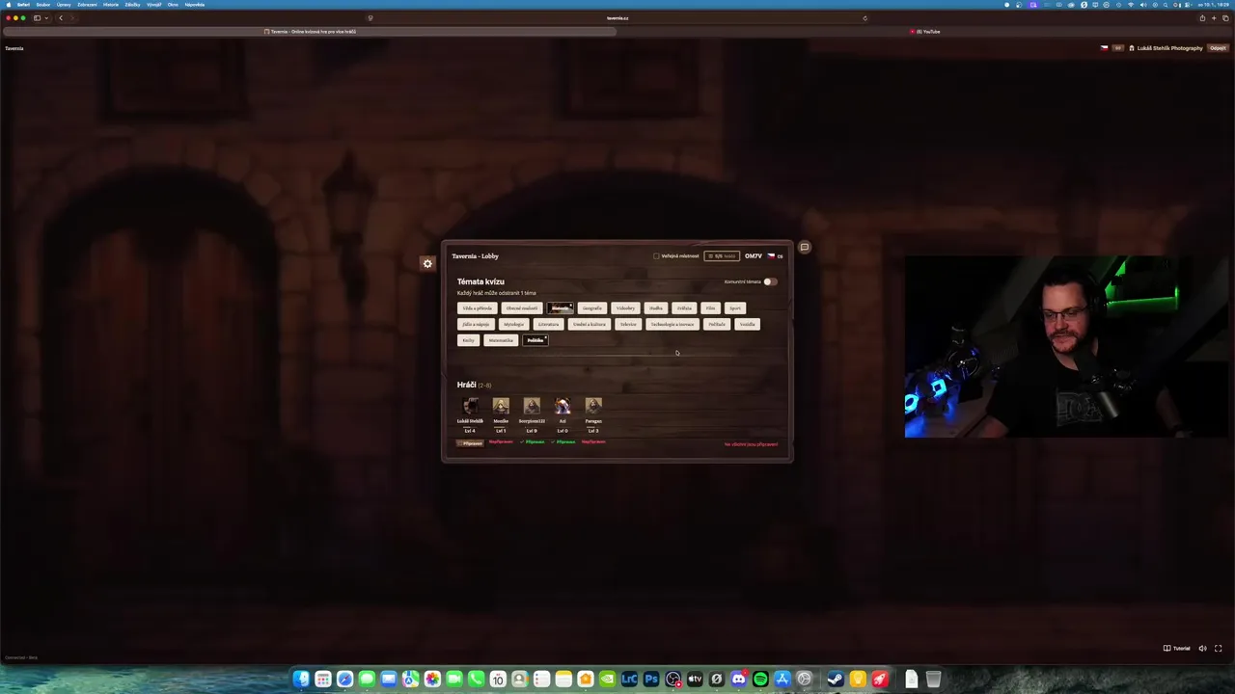Click the tavernia.cz address bar
1235x694 pixels.
[x=617, y=17]
